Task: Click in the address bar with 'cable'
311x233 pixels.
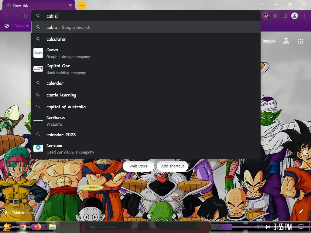Action: tap(146, 16)
